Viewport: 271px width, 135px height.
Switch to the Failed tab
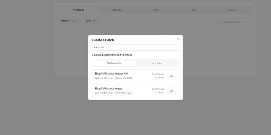coord(193,10)
